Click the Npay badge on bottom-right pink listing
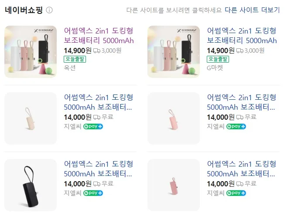This screenshot has width=287, height=219. [236, 193]
